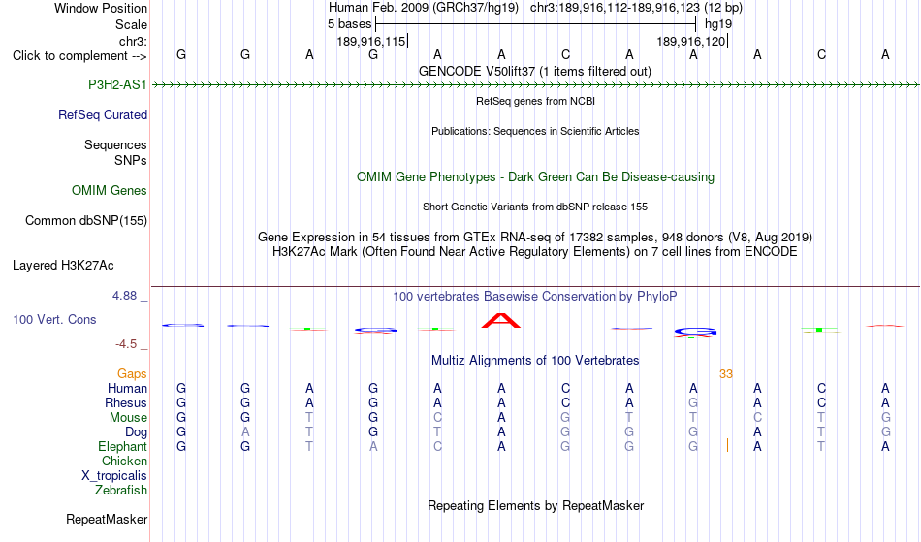Click the Dog species label
921x542 pixels.
pyautogui.click(x=137, y=432)
